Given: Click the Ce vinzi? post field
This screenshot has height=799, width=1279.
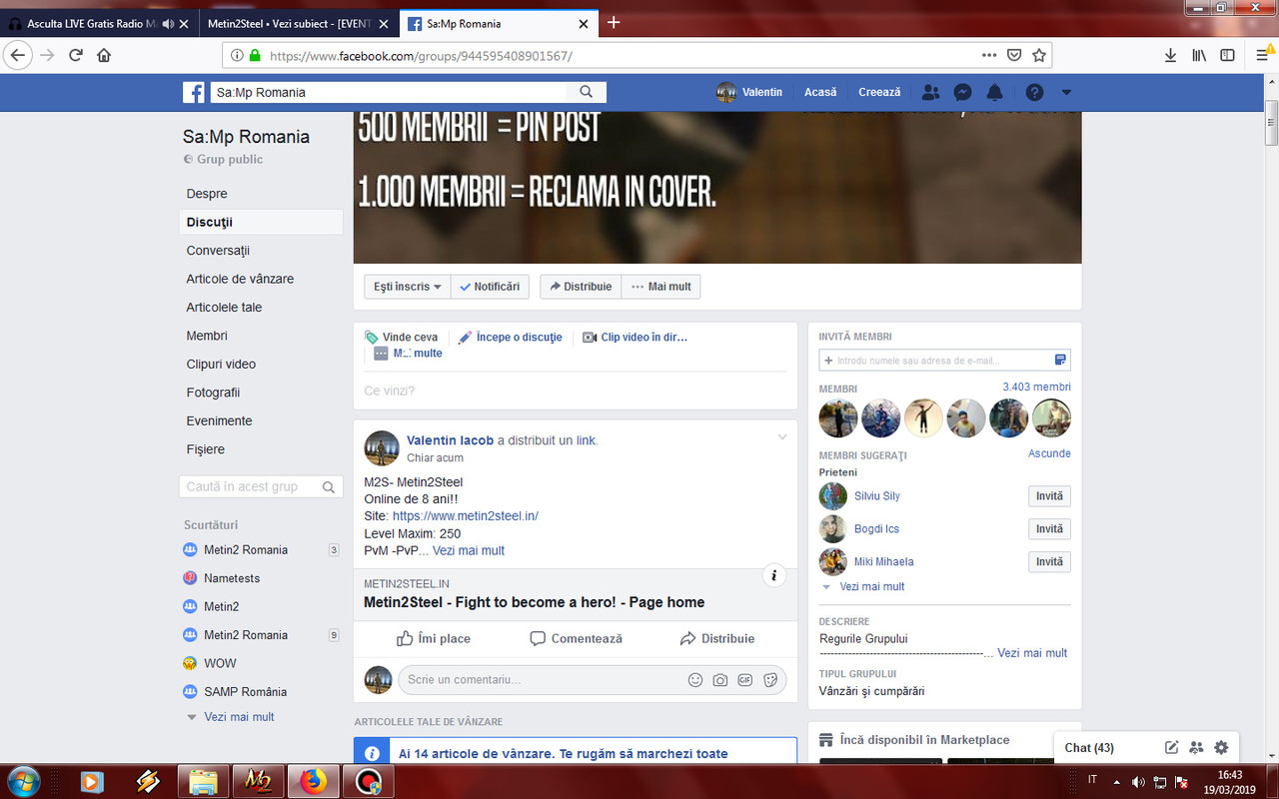Looking at the screenshot, I should tap(576, 391).
